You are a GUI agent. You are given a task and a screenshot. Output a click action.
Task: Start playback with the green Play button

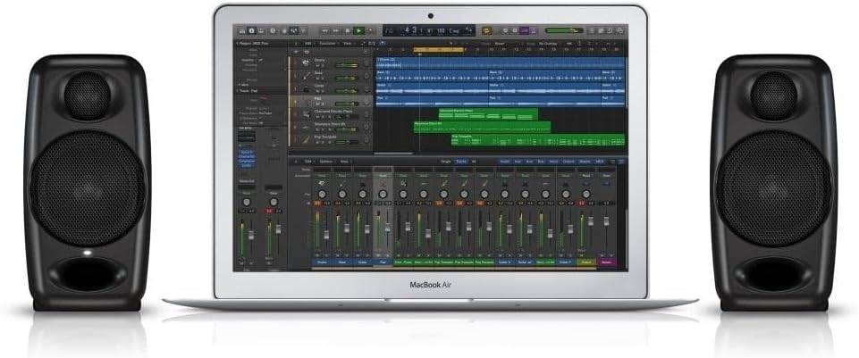click(358, 31)
